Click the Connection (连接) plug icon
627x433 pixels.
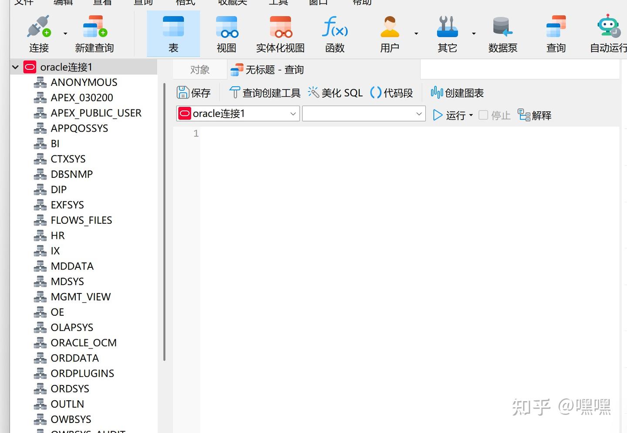click(x=39, y=27)
